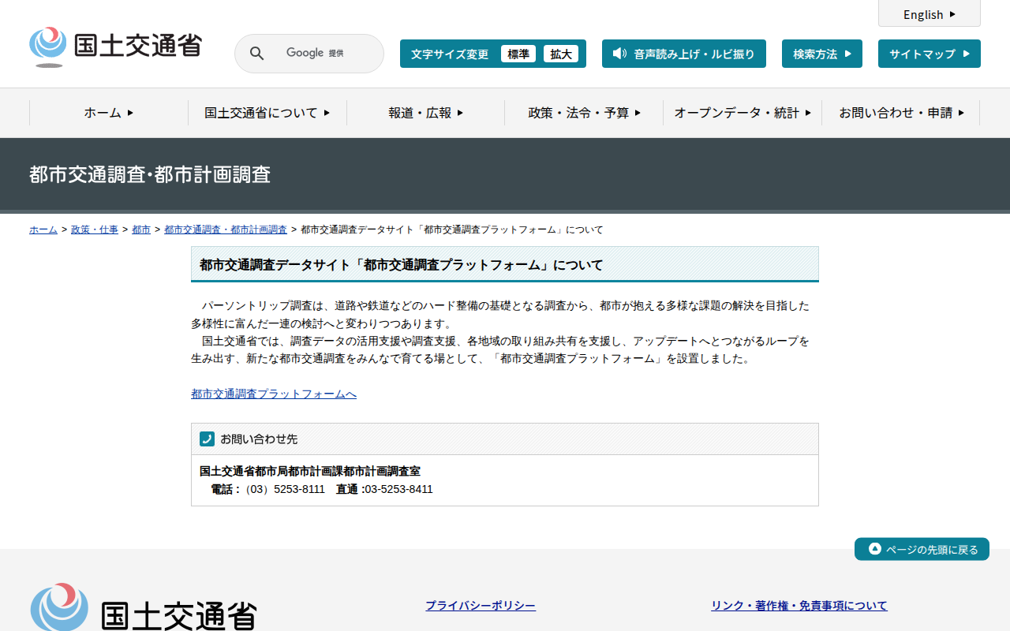Click the MLIT logo in the header
1010x631 pixels.
[x=115, y=47]
